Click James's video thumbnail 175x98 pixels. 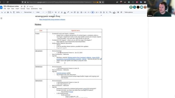click(161, 8)
